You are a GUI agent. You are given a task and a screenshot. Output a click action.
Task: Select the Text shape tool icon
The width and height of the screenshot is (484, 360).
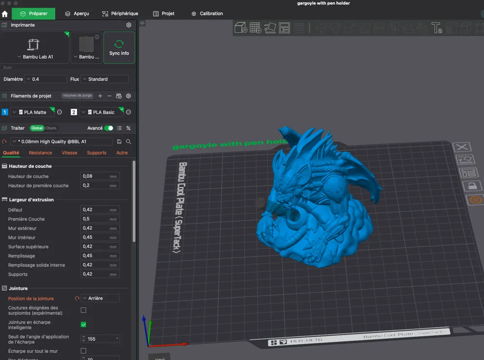tap(437, 28)
